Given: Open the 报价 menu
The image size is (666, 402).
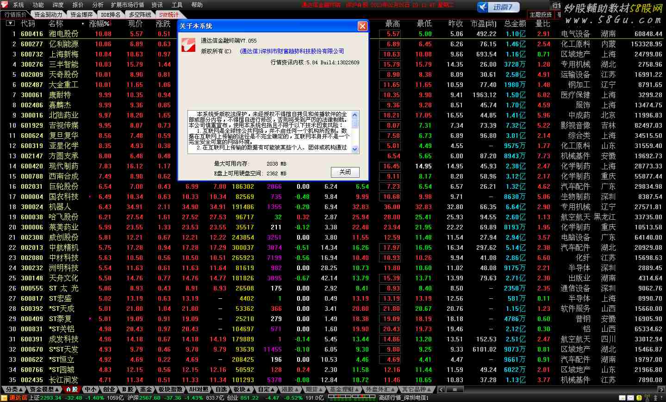Looking at the screenshot, I should [78, 5].
